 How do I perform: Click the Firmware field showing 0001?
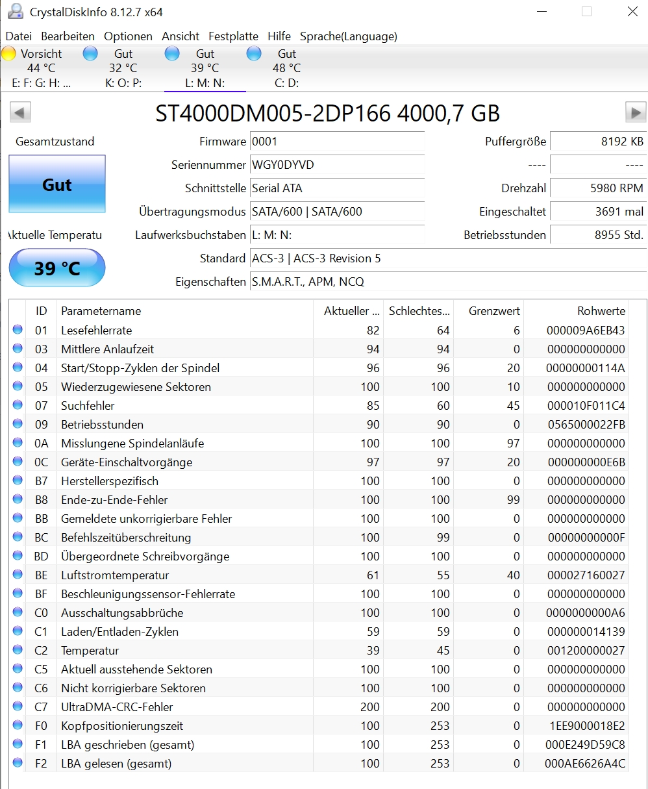coord(337,142)
